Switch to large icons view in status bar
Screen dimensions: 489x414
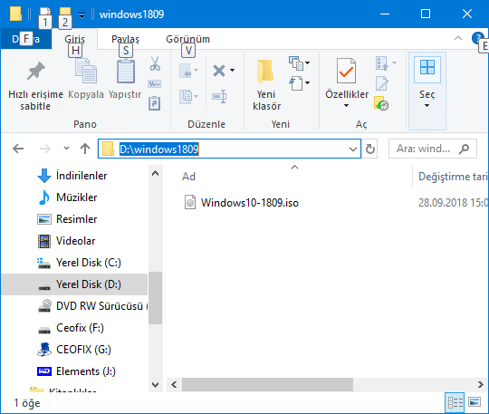point(475,402)
